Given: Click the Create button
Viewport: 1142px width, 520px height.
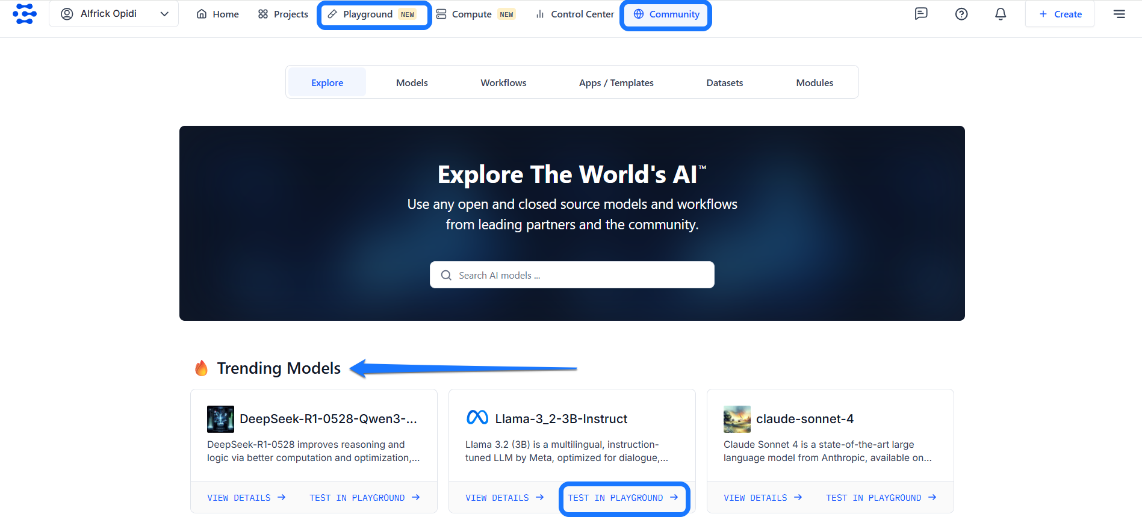Looking at the screenshot, I should (1060, 14).
